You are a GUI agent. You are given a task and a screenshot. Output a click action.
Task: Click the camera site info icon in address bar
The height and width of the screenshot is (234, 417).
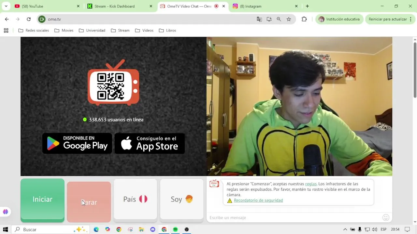(x=42, y=19)
